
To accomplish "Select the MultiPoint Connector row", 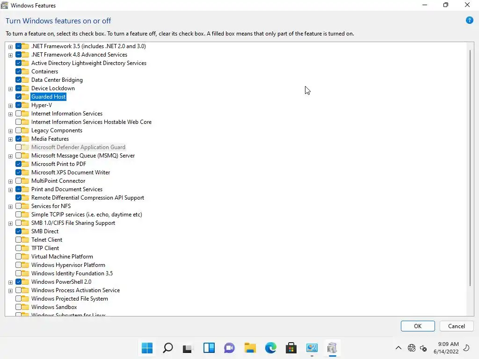I will pyautogui.click(x=58, y=181).
